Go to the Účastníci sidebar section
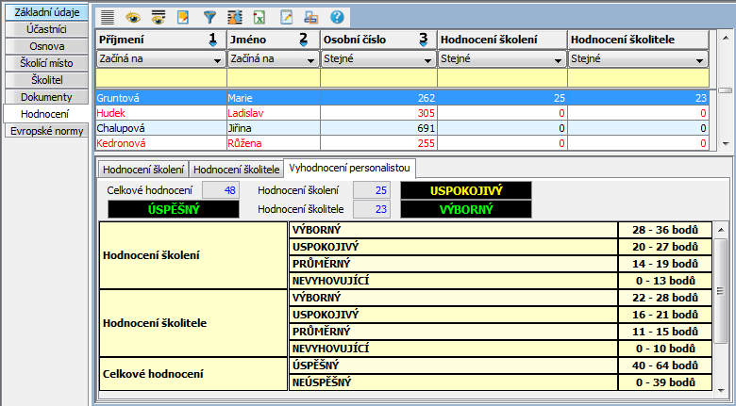736x406 pixels. click(45, 29)
